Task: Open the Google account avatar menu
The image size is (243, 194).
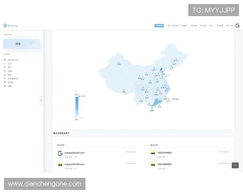Action: (237, 25)
